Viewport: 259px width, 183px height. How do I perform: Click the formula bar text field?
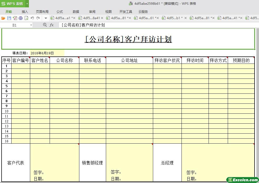[158, 25]
